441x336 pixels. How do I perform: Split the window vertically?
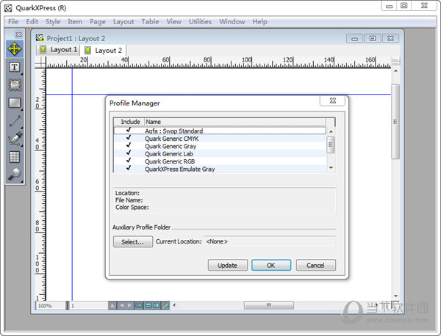(x=157, y=305)
